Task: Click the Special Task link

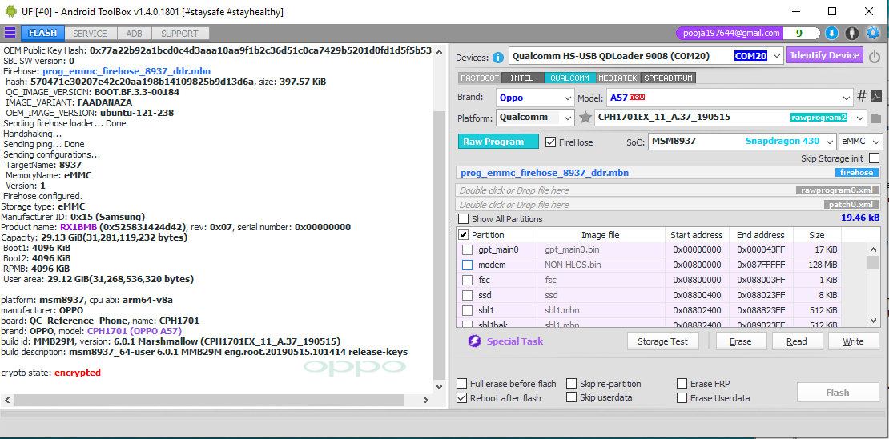Action: coord(515,341)
